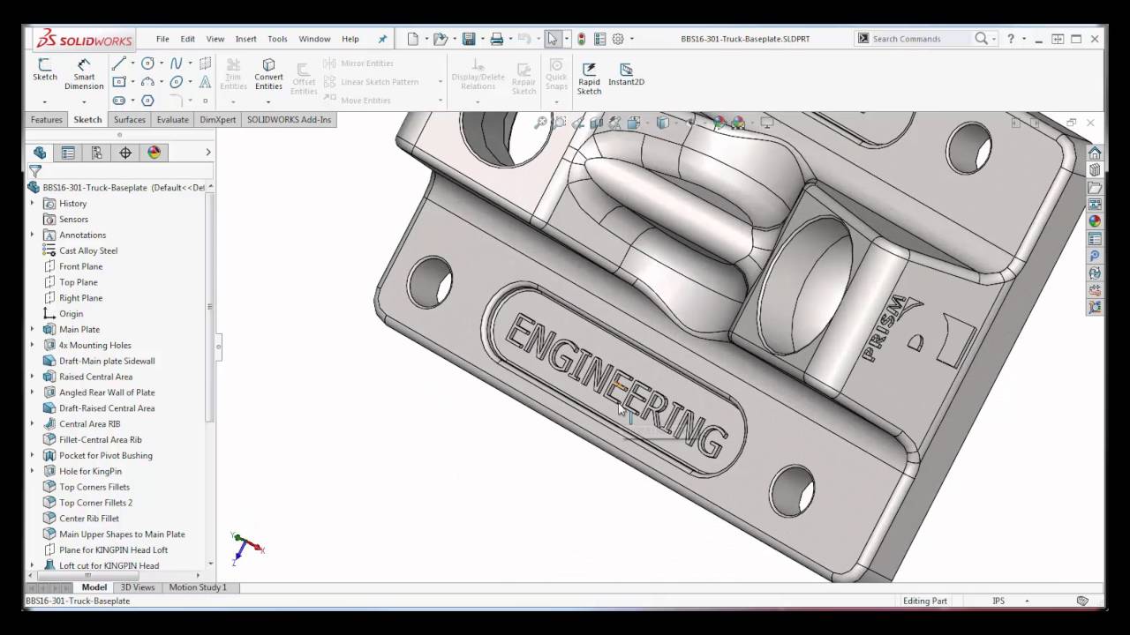
Task: Select the Straight Slot tool
Action: pyautogui.click(x=119, y=101)
